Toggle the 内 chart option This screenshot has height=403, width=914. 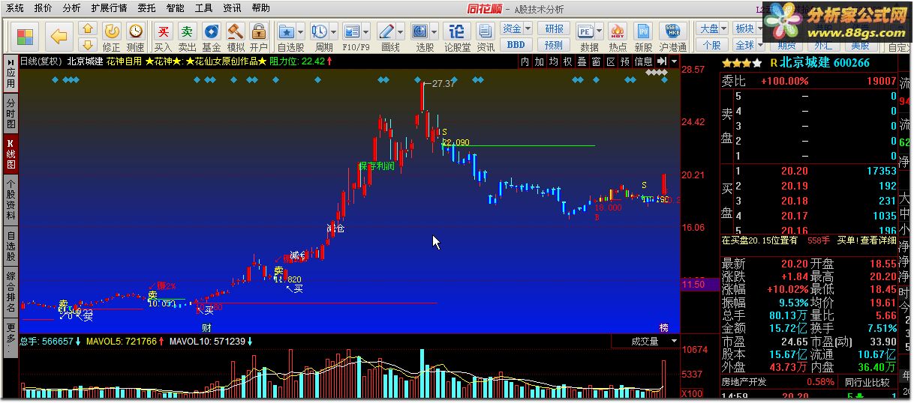tap(525, 61)
